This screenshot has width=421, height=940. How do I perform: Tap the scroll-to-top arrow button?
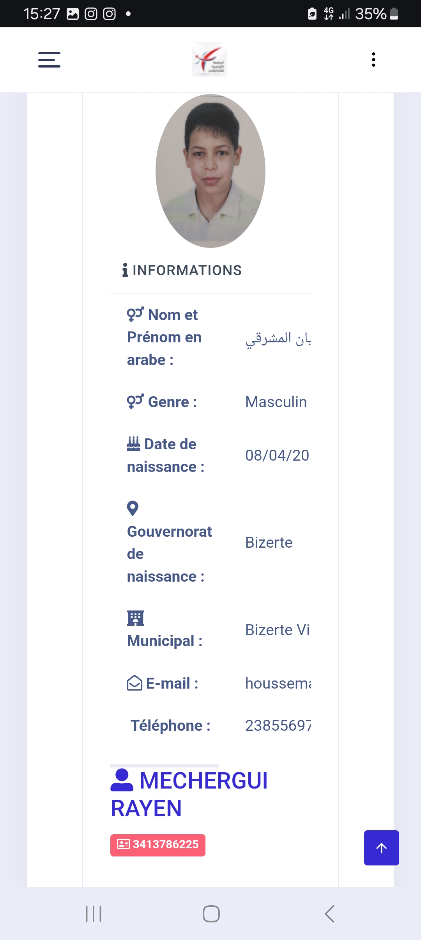(381, 848)
